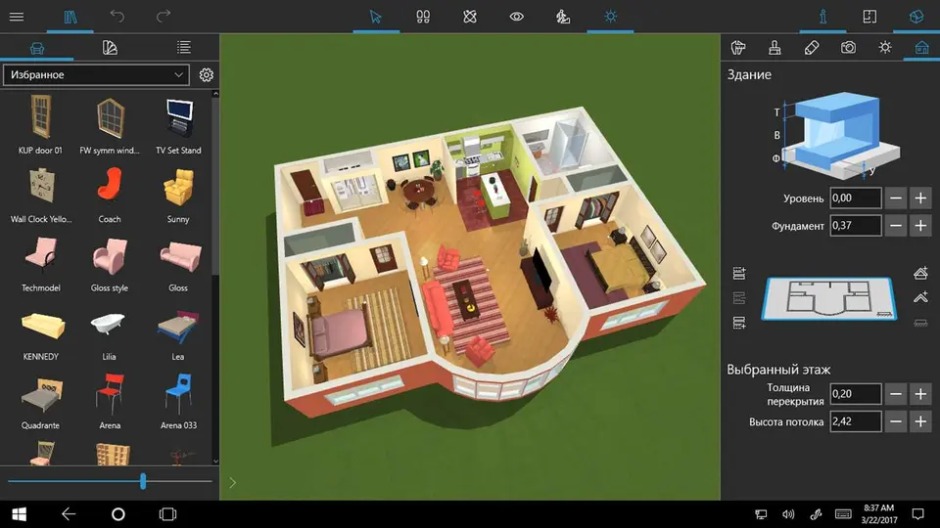Toggle the sunlight icon in top bar
Viewport: 940px width, 528px height.
pyautogui.click(x=610, y=17)
